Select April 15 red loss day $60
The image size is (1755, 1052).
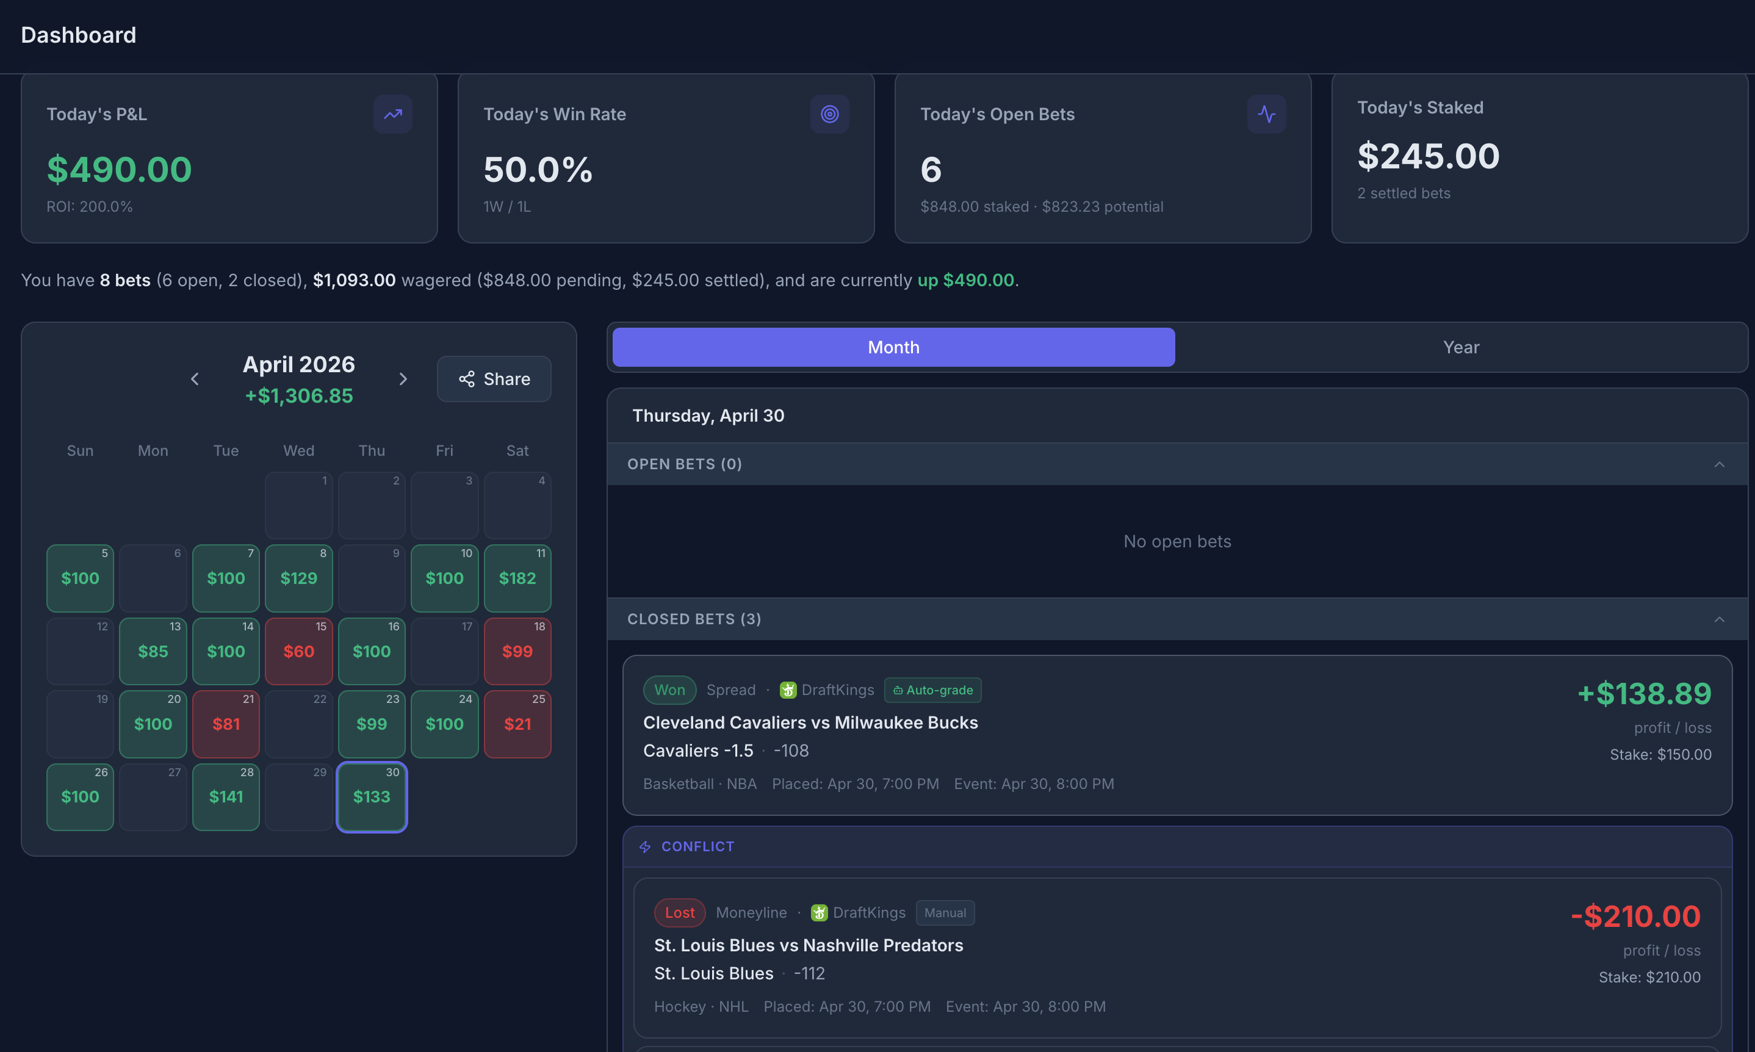pos(298,650)
